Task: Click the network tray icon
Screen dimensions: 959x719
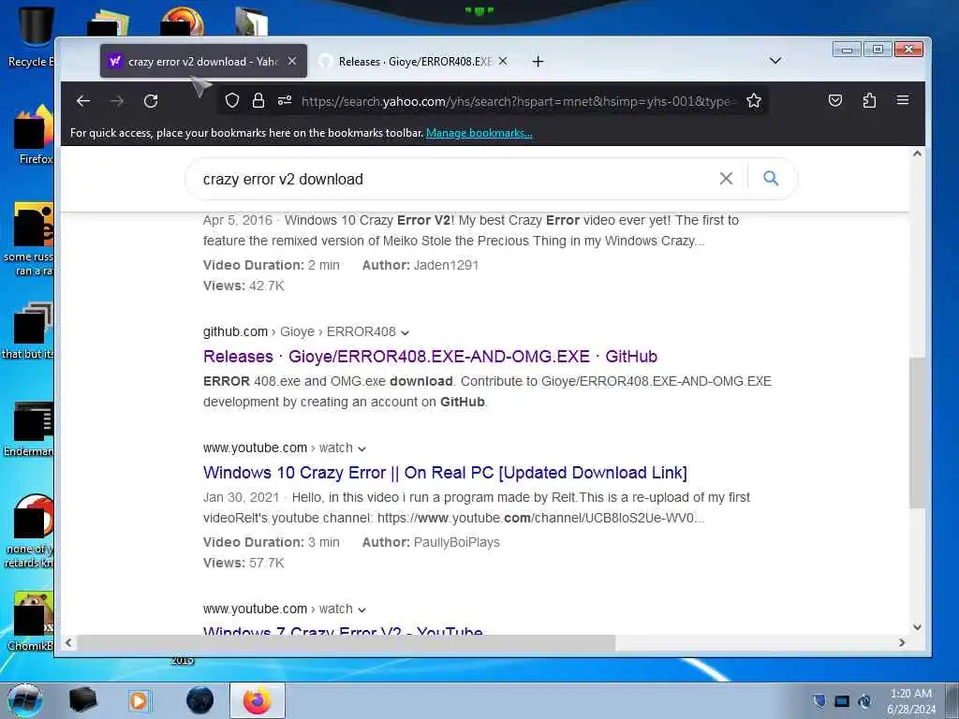Action: [842, 701]
